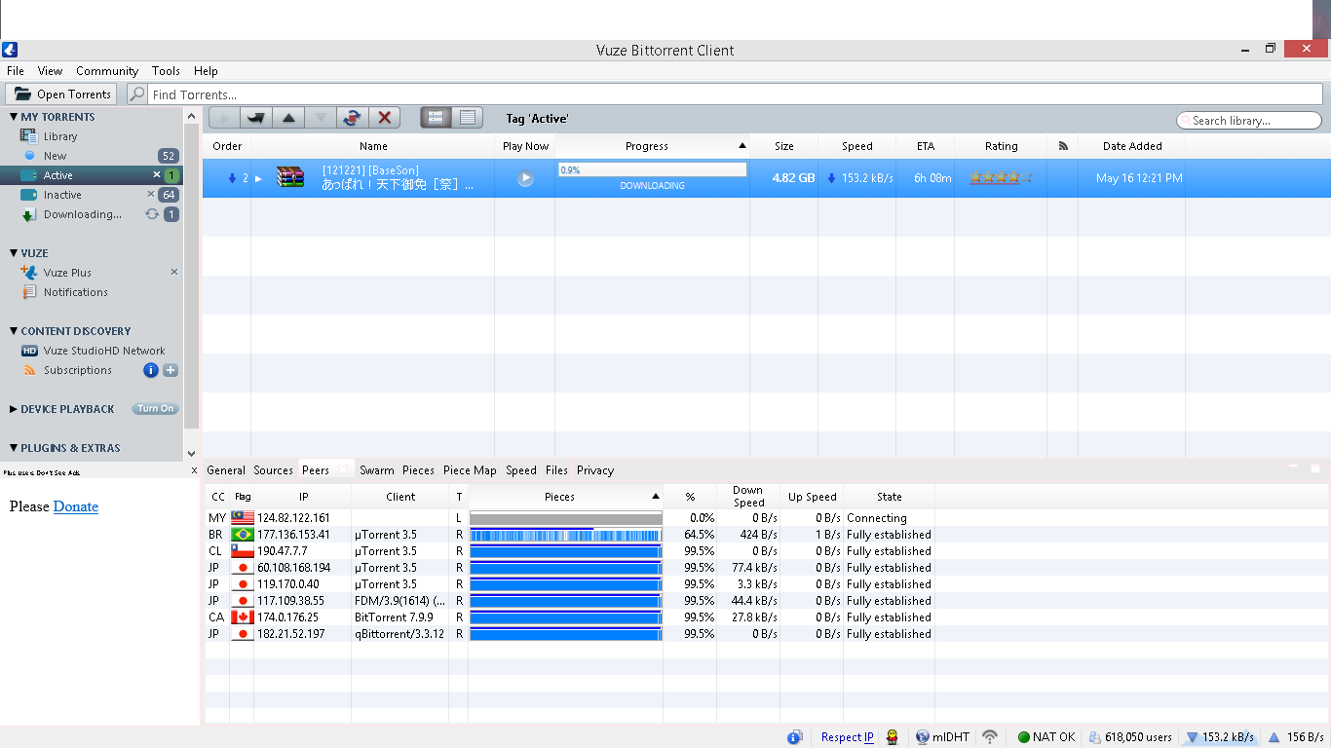
Task: Click the Search library field
Action: click(x=1249, y=121)
